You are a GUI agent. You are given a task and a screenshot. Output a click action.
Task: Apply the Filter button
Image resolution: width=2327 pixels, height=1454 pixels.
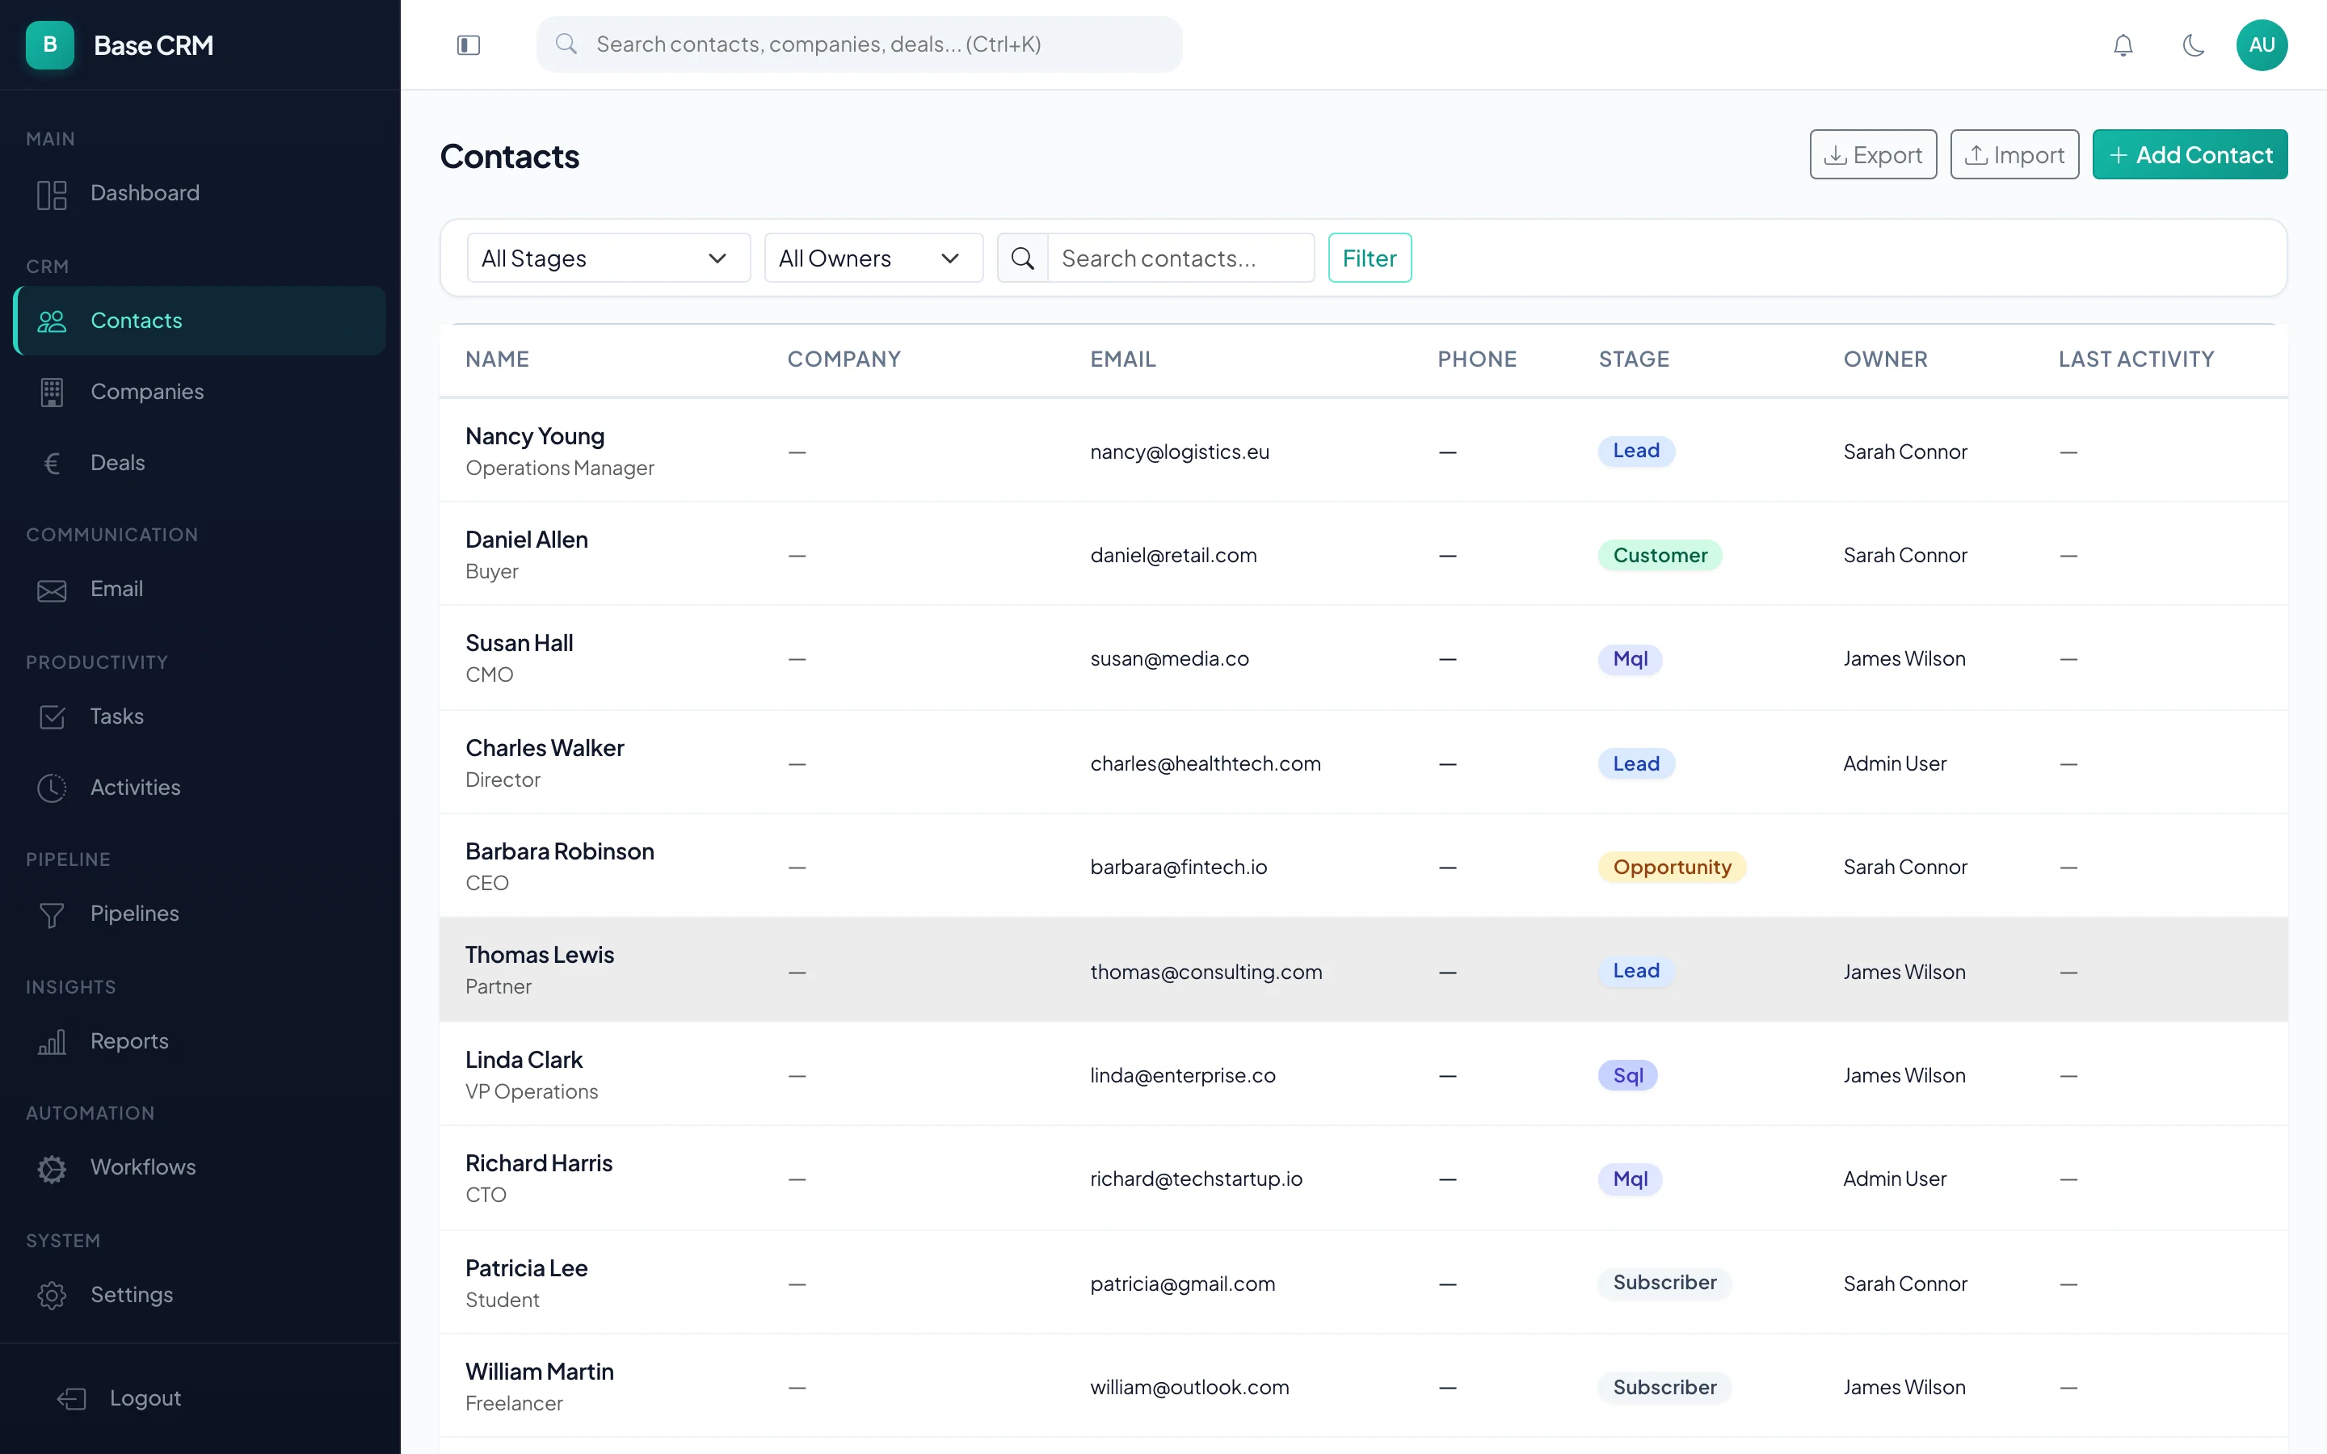[1370, 258]
